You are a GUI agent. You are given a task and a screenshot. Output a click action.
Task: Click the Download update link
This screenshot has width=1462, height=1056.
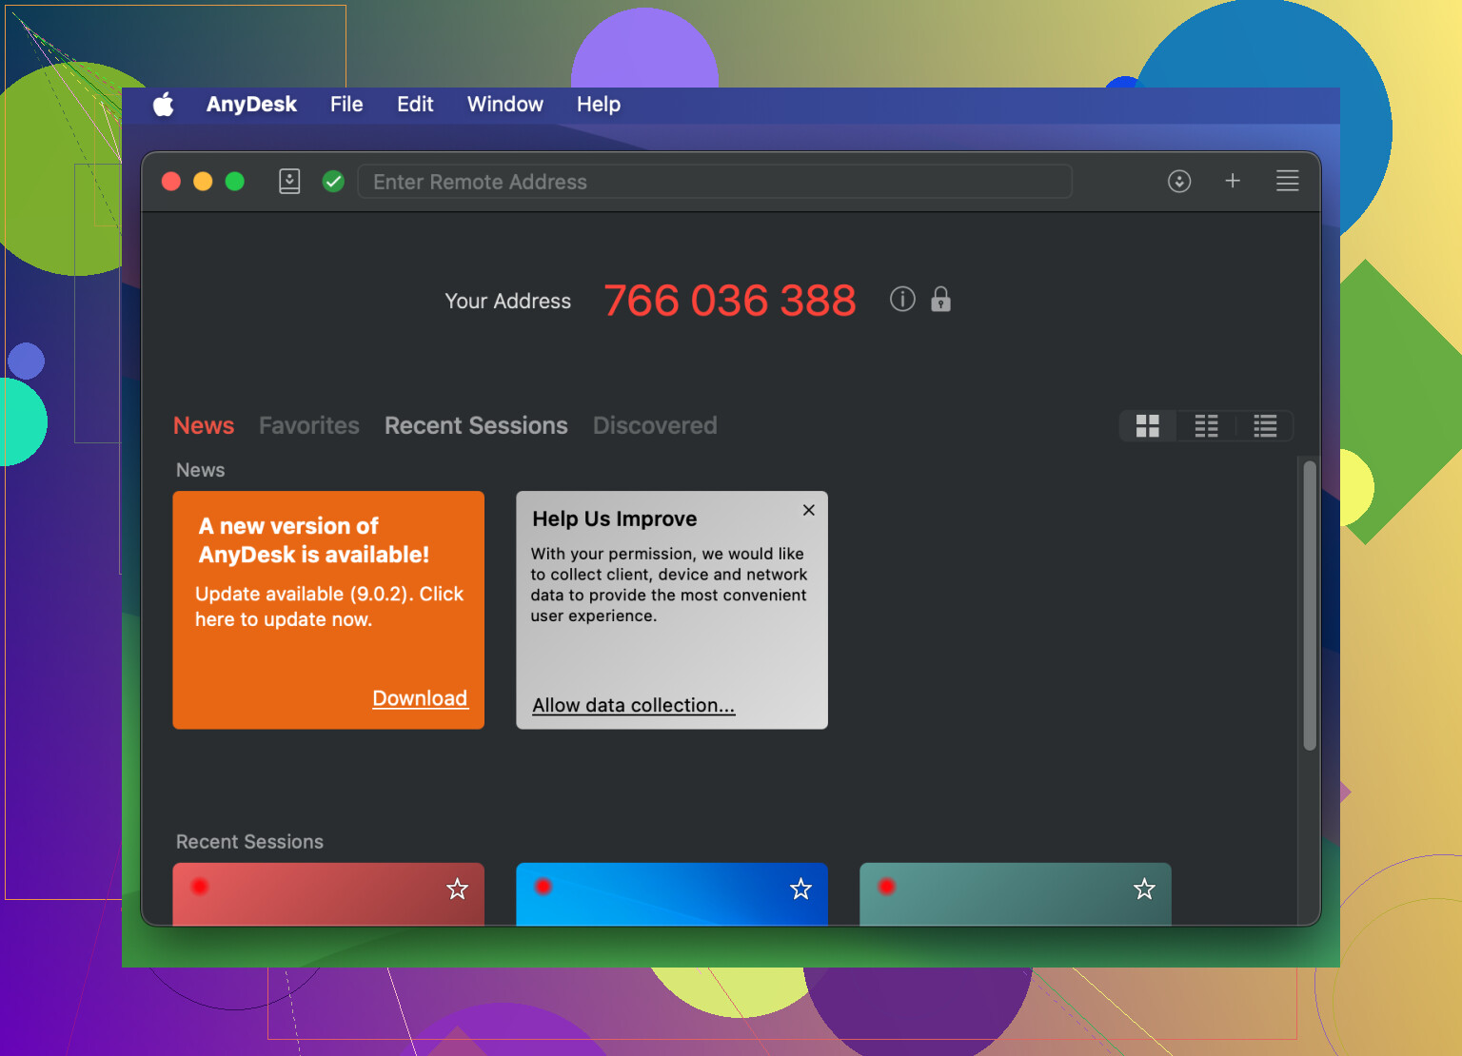point(420,698)
